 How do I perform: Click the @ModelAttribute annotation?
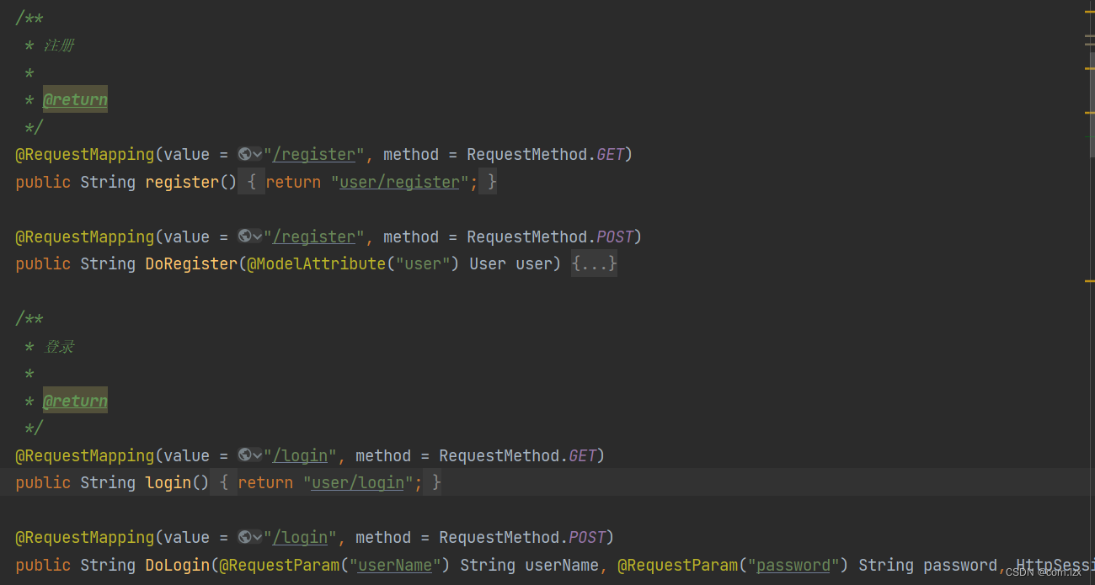[x=316, y=263]
